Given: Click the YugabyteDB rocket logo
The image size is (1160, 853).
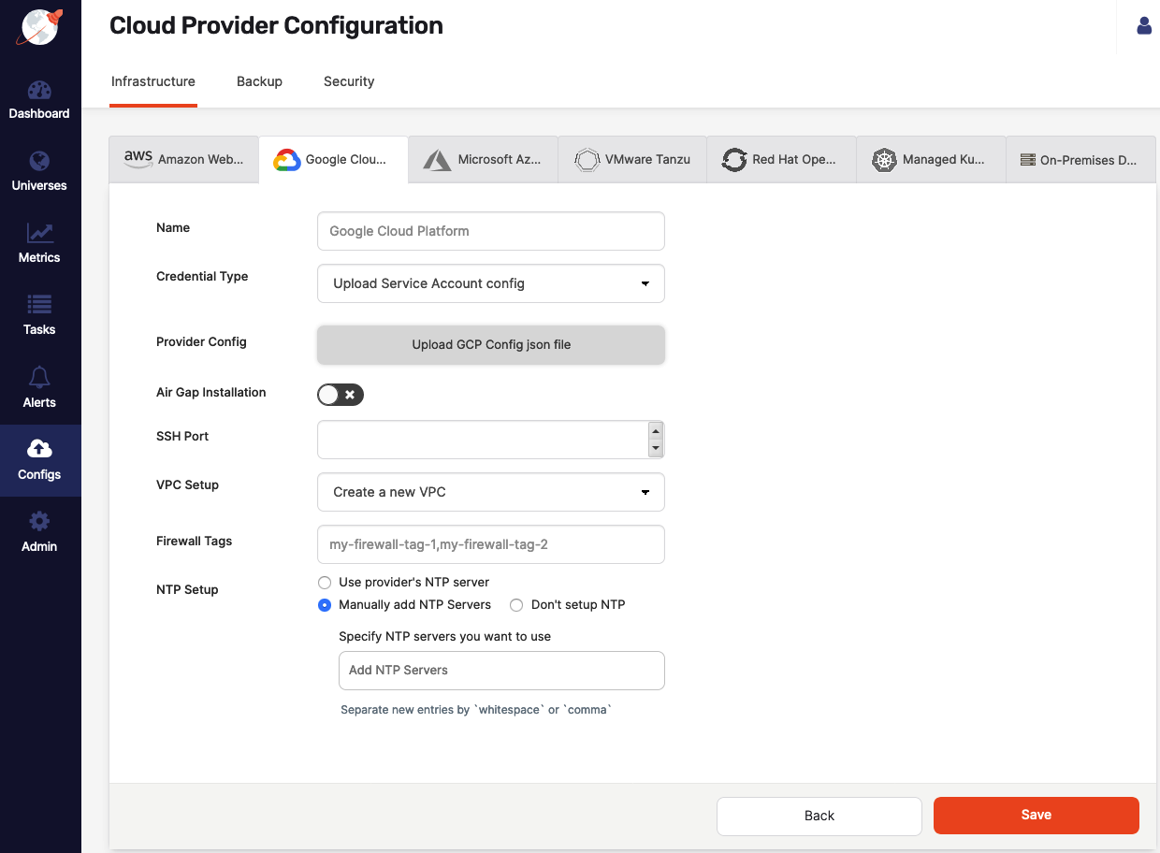Looking at the screenshot, I should (x=40, y=26).
